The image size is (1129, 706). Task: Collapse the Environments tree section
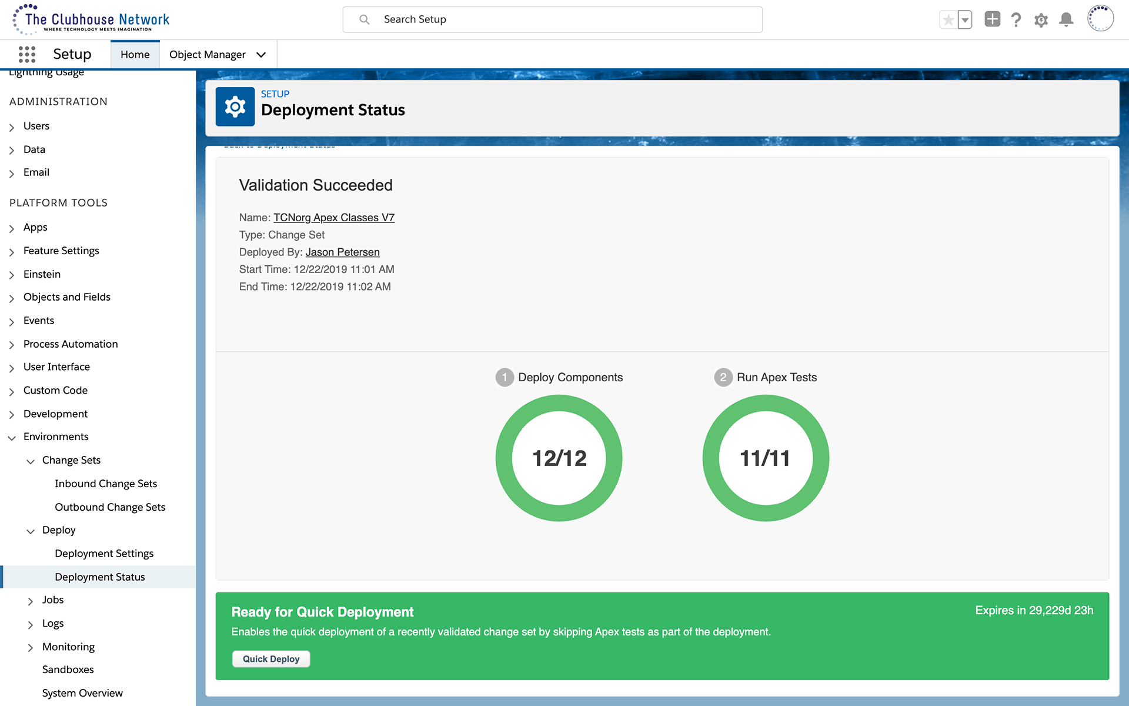point(12,437)
